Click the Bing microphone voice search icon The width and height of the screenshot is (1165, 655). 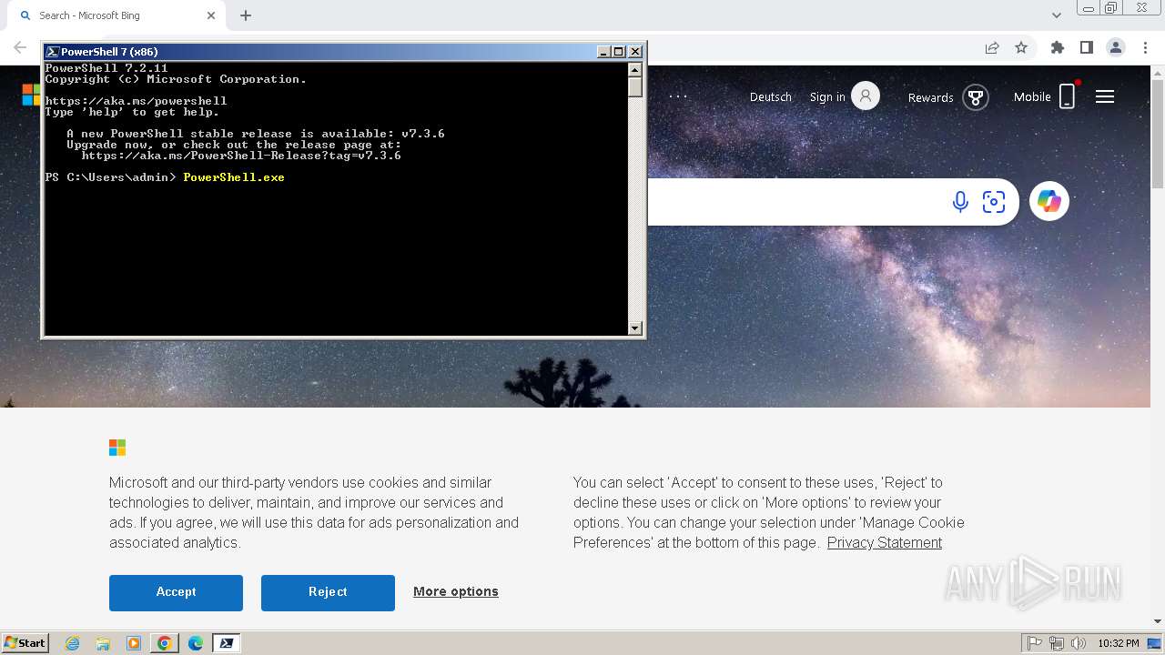pos(960,202)
